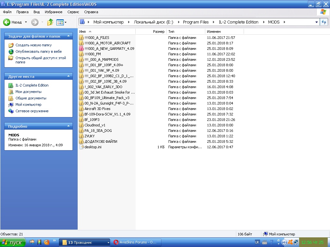Click the Создать новую папку link
This screenshot has width=330, height=247.
click(34, 45)
